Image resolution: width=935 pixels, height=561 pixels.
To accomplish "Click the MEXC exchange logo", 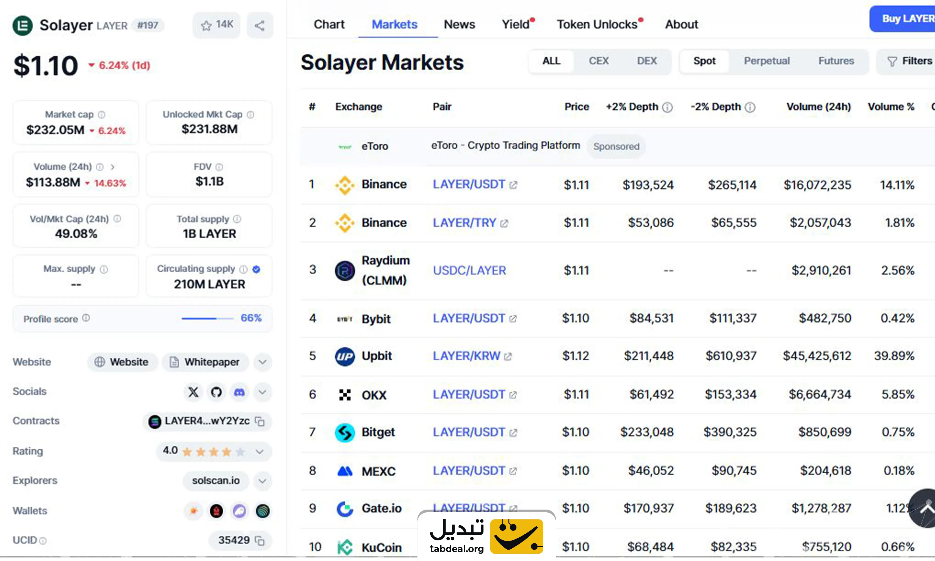I will pos(345,471).
